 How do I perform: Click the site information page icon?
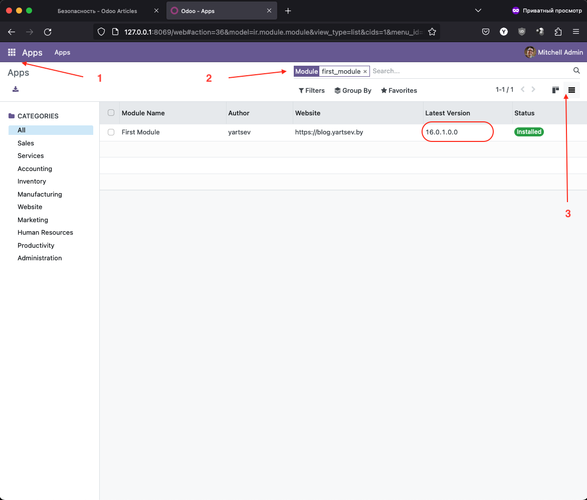pyautogui.click(x=115, y=32)
